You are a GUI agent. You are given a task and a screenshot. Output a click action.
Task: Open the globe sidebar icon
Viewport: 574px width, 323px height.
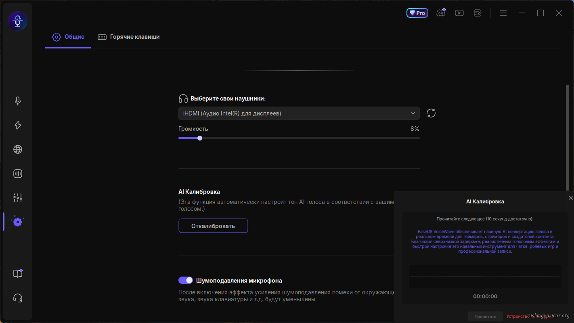point(18,149)
